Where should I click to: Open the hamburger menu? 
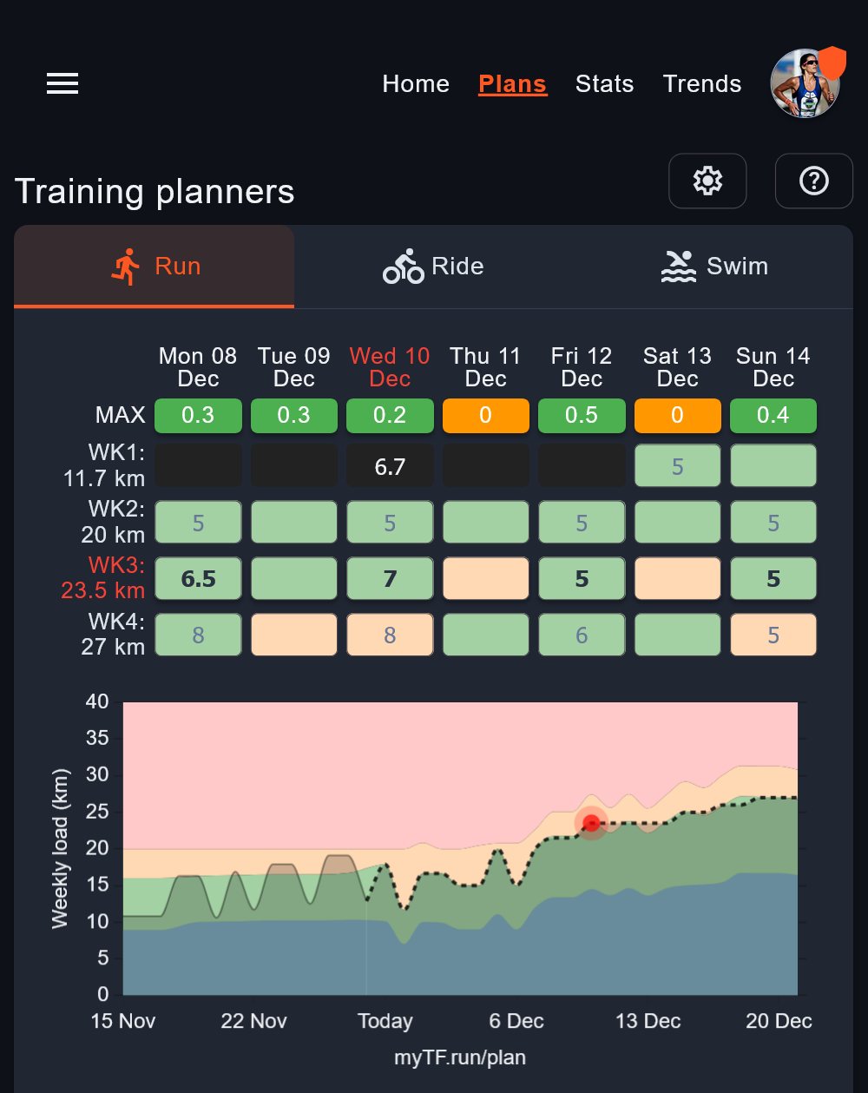62,83
